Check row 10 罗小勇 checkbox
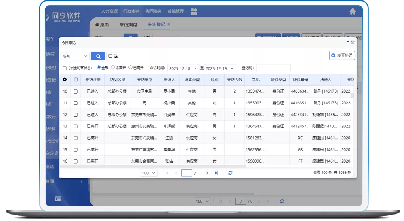 coord(76,91)
